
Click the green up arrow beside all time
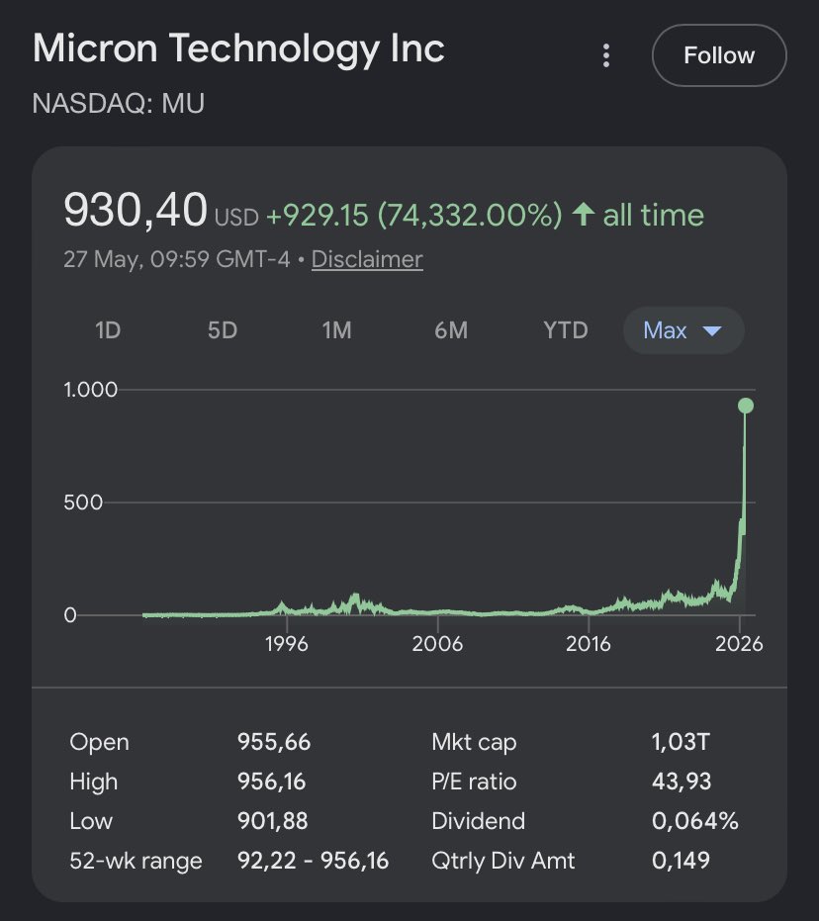click(x=583, y=214)
